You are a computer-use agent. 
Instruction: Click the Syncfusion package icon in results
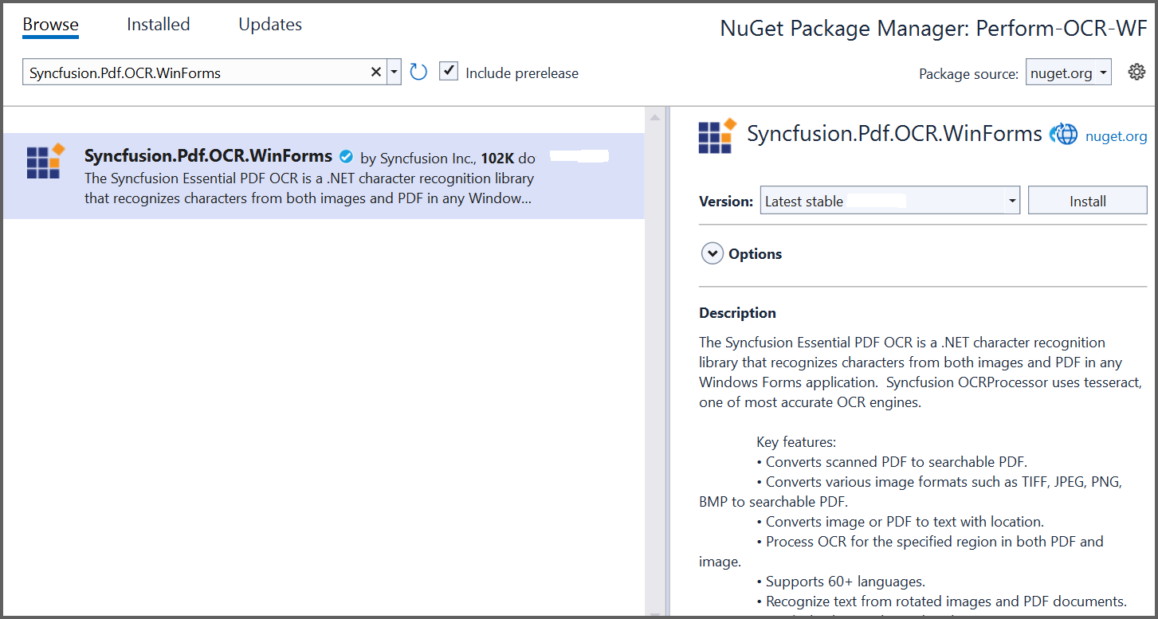tap(45, 161)
